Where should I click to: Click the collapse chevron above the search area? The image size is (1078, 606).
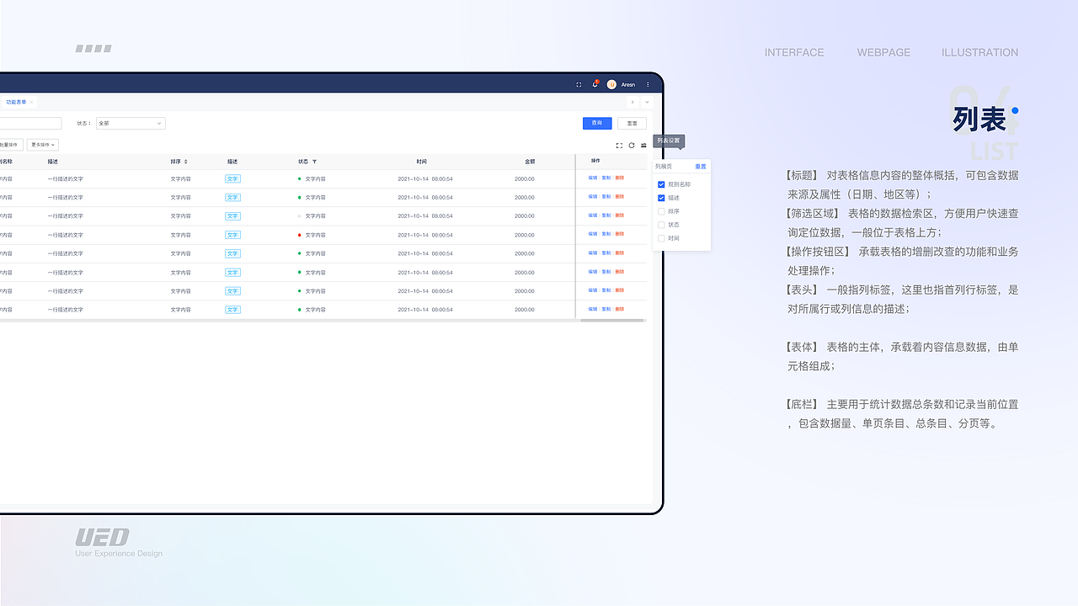[x=647, y=102]
